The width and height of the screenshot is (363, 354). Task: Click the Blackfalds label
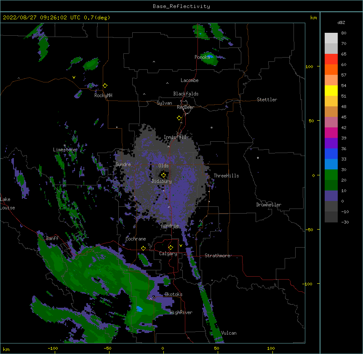(186, 94)
